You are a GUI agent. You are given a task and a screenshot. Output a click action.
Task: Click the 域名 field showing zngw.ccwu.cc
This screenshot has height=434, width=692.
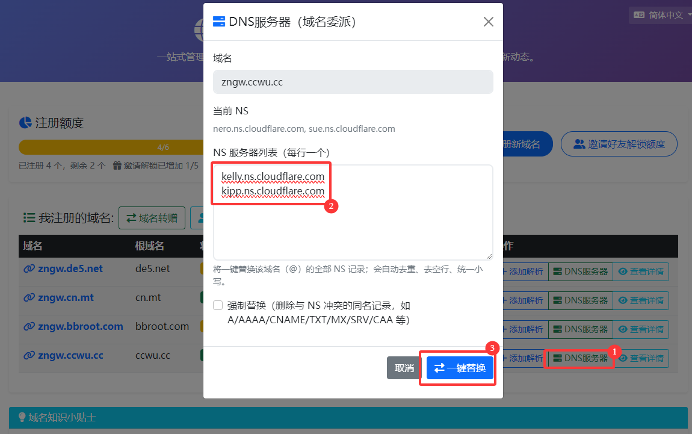(x=353, y=82)
